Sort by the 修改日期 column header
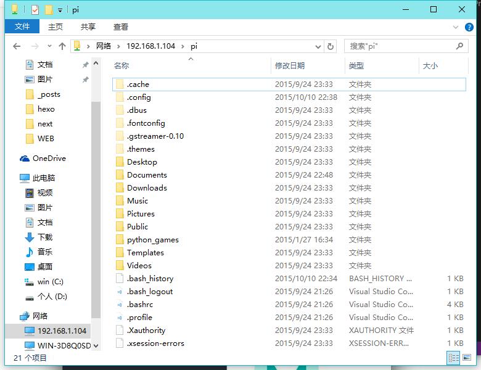 tap(290, 66)
